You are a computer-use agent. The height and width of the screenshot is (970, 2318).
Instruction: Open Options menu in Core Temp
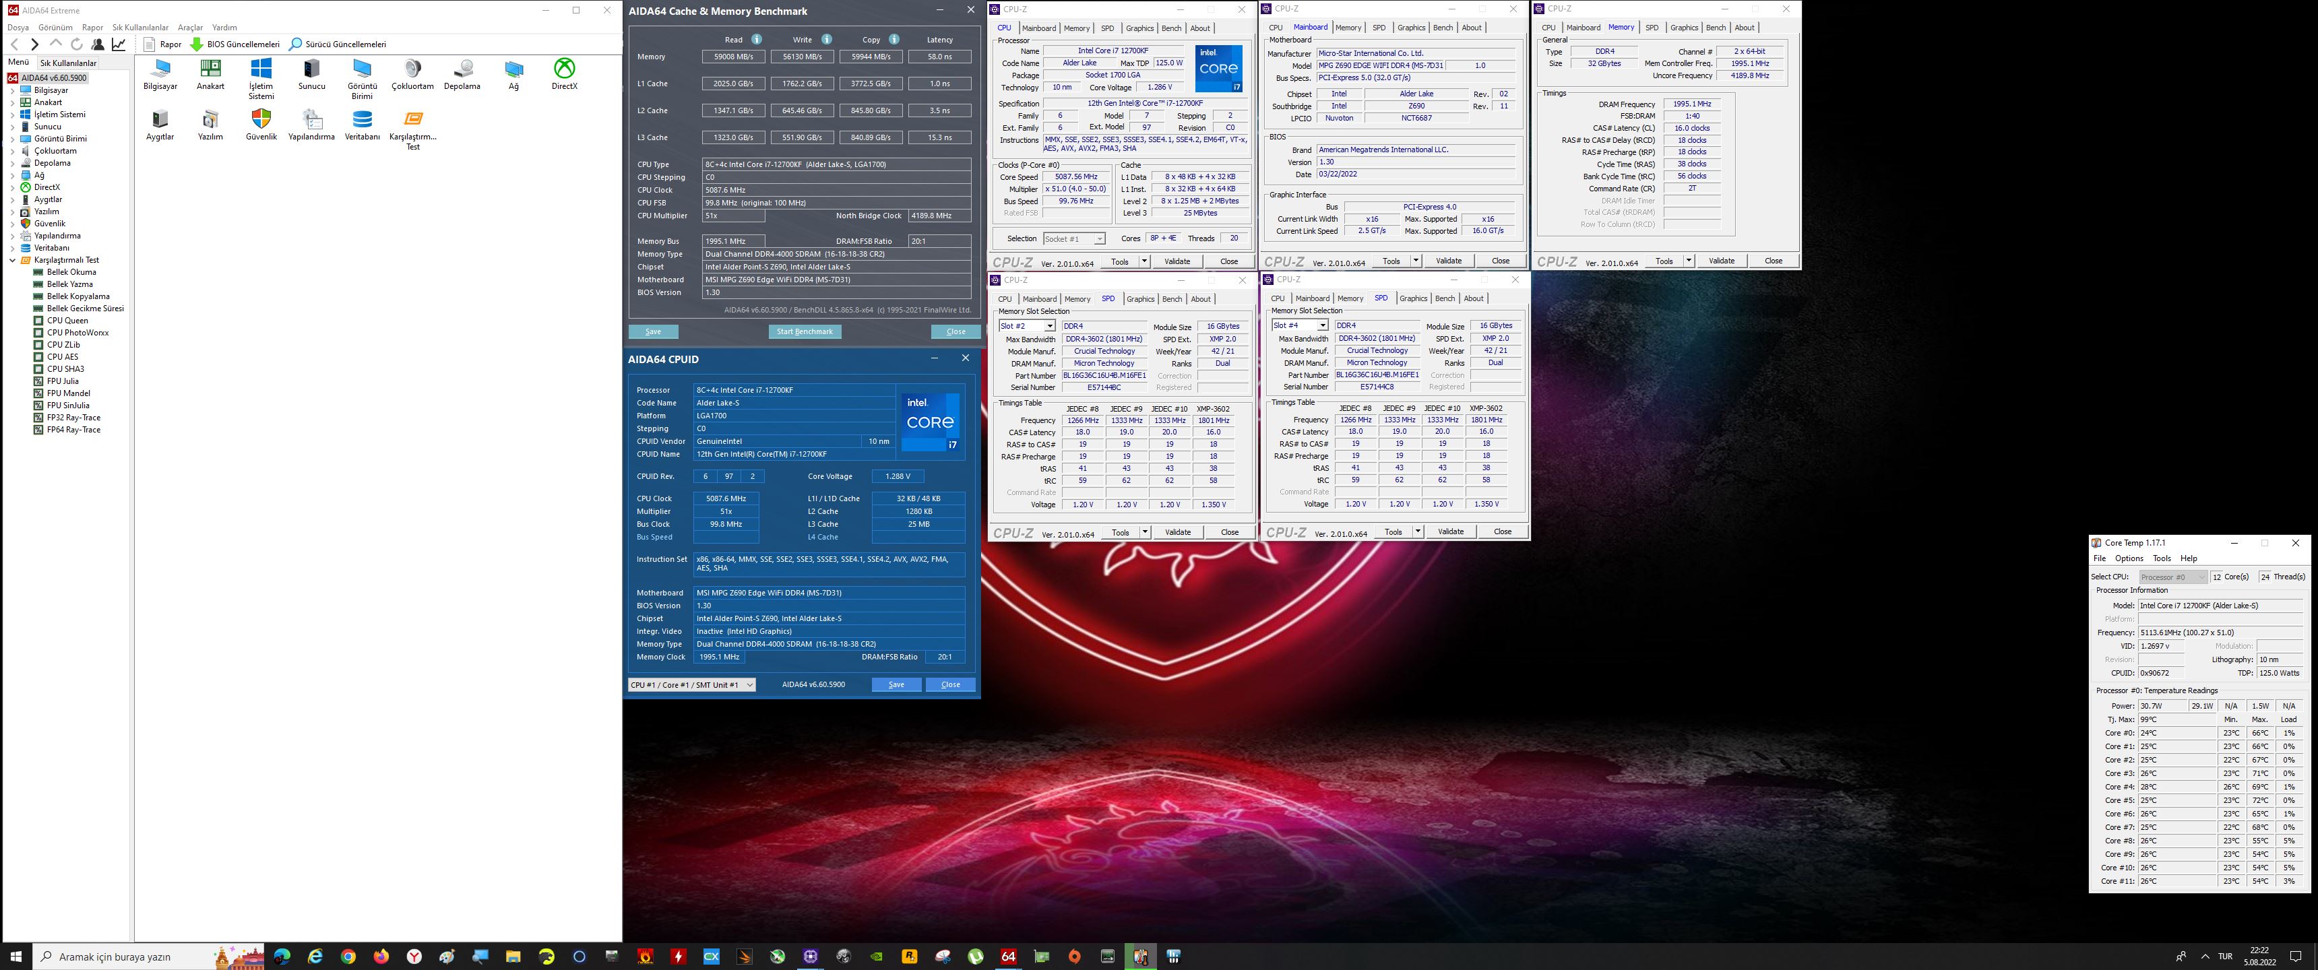coord(2129,559)
